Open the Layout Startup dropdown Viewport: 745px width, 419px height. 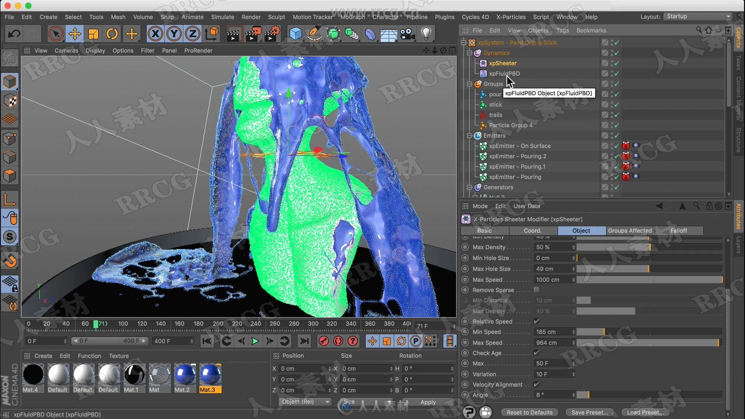[698, 16]
